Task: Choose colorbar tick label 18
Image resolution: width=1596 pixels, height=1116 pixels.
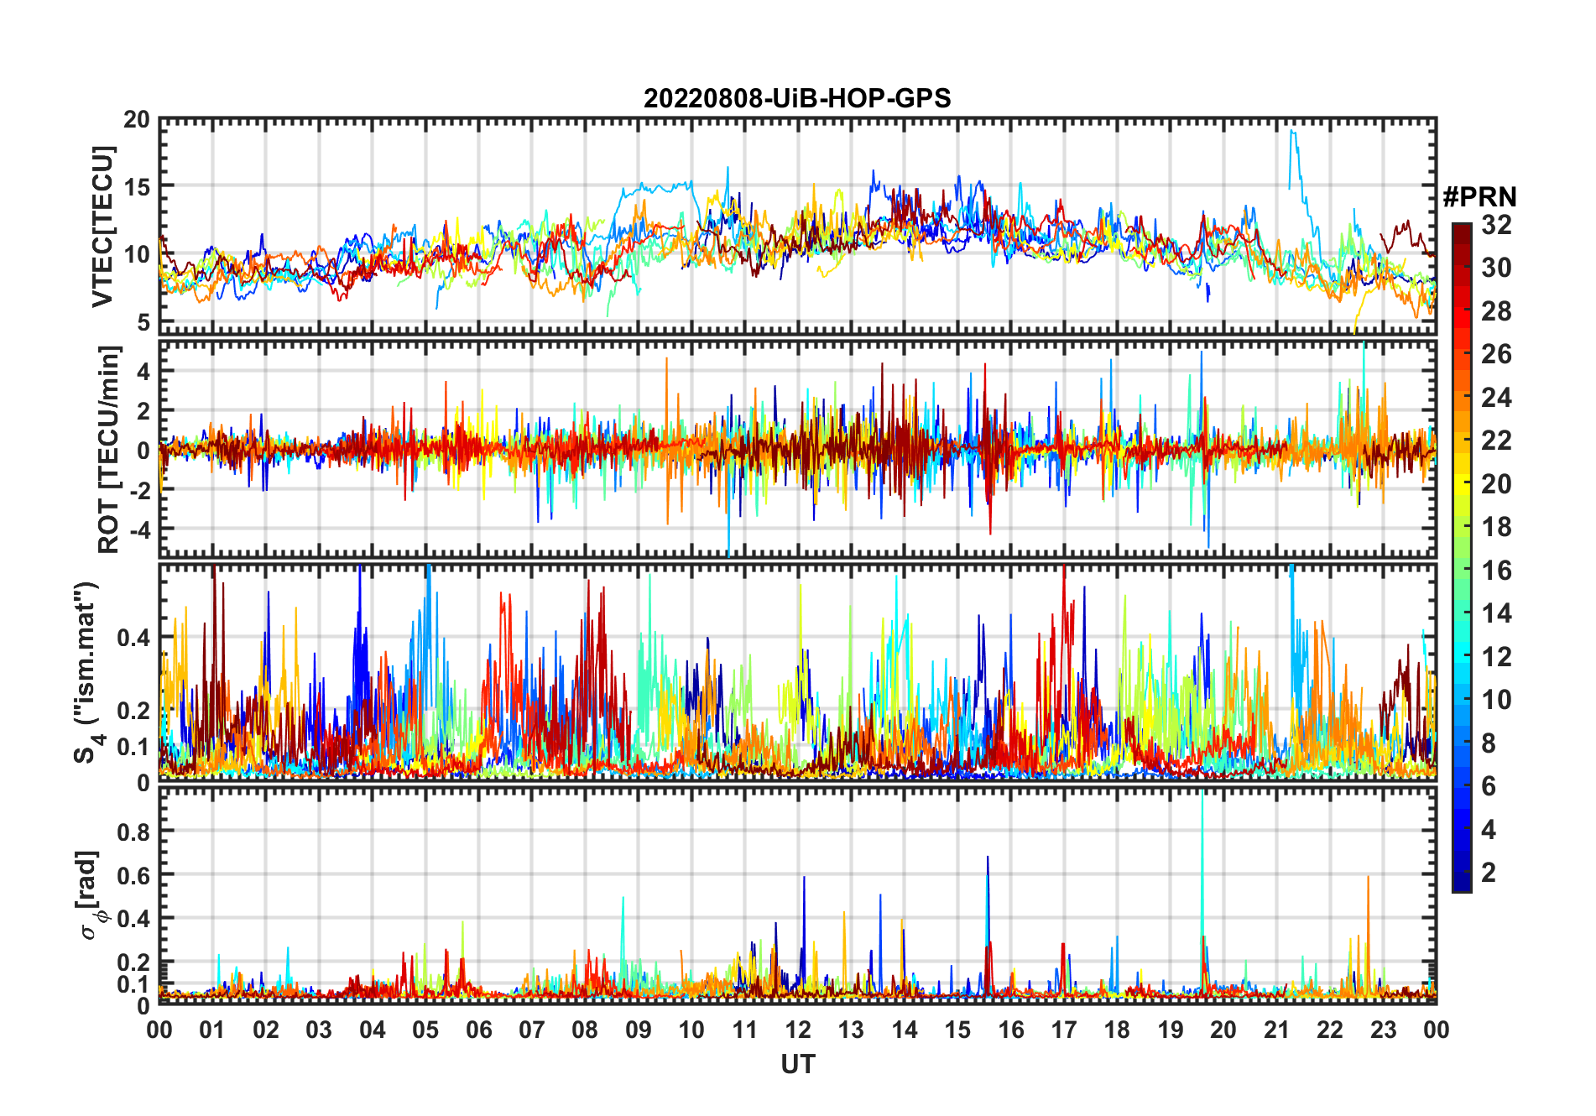Action: coord(1496,527)
